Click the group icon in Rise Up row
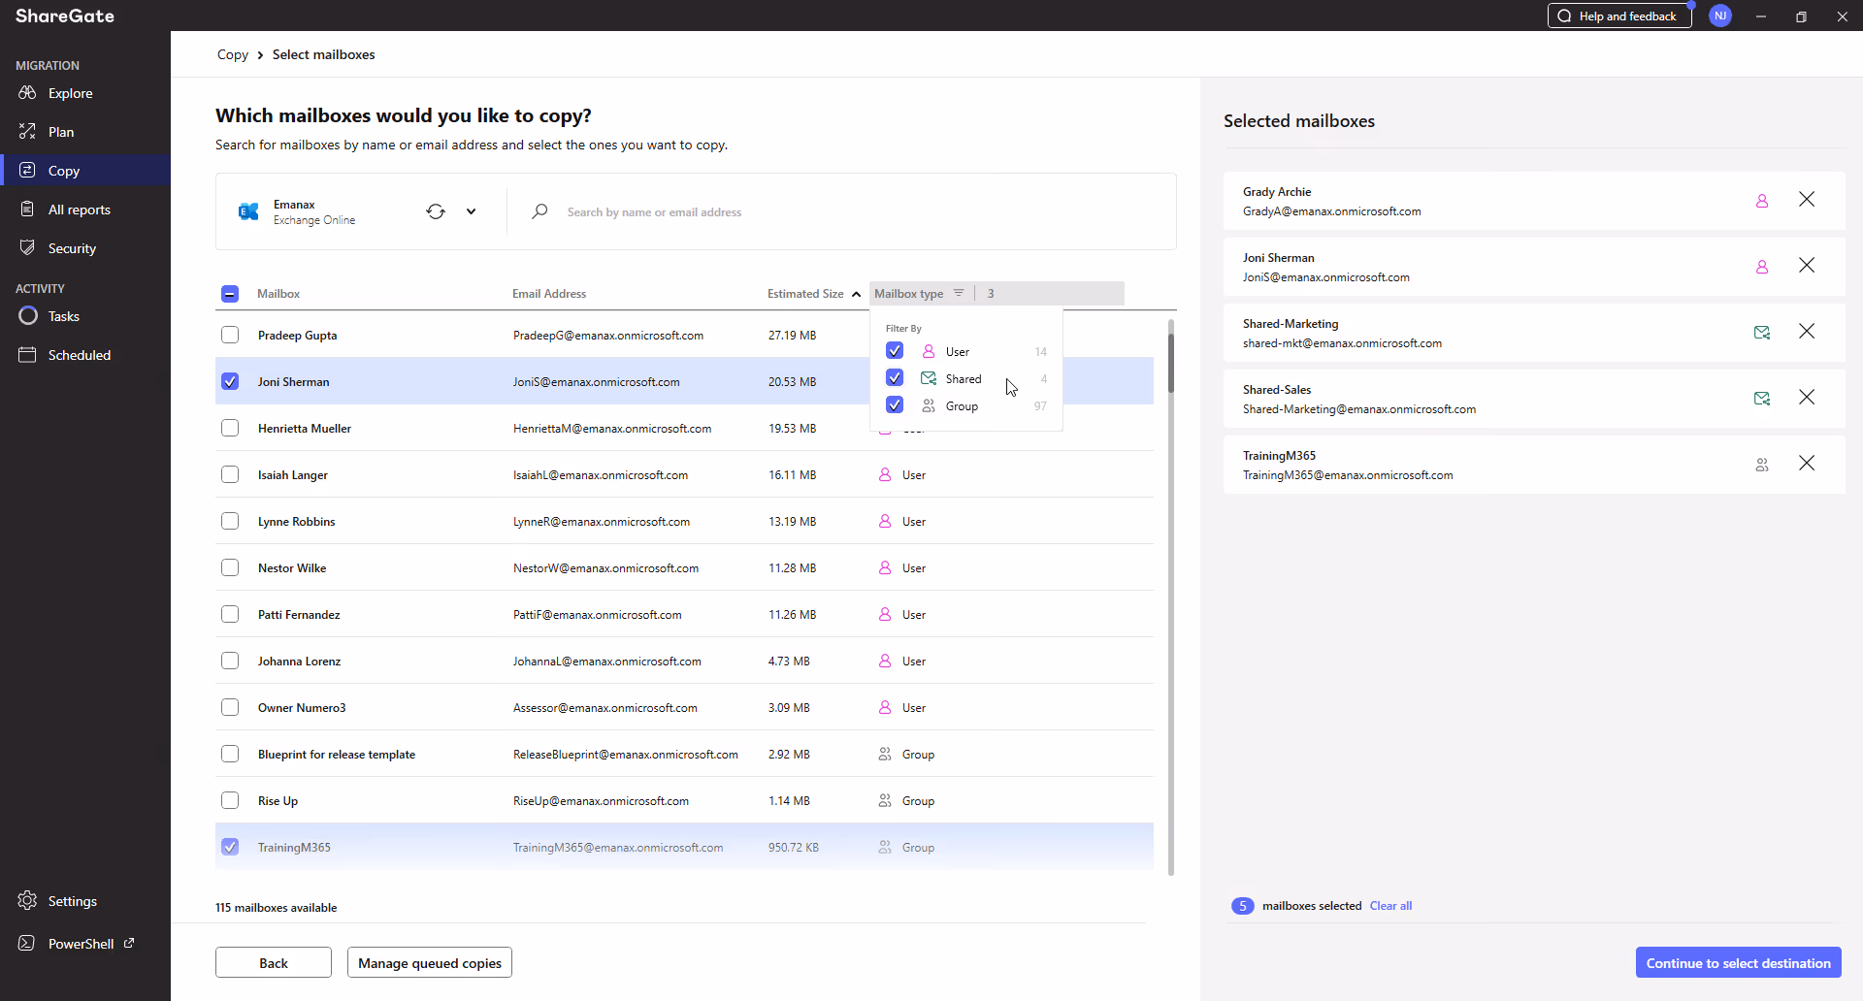The image size is (1863, 1001). pyautogui.click(x=885, y=800)
